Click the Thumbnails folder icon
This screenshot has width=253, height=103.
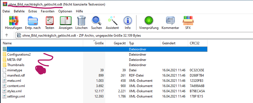4,65
